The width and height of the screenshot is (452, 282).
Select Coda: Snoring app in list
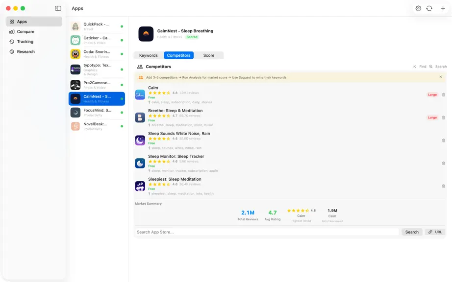[97, 54]
